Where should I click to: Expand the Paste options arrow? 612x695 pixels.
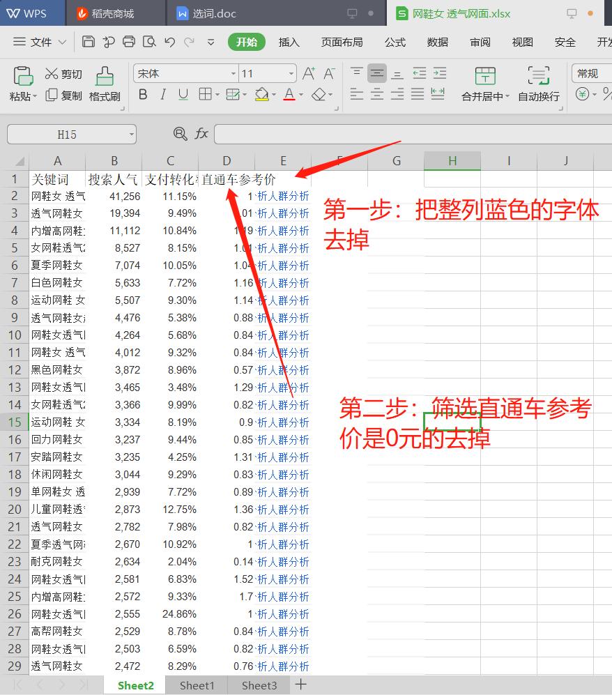34,96
